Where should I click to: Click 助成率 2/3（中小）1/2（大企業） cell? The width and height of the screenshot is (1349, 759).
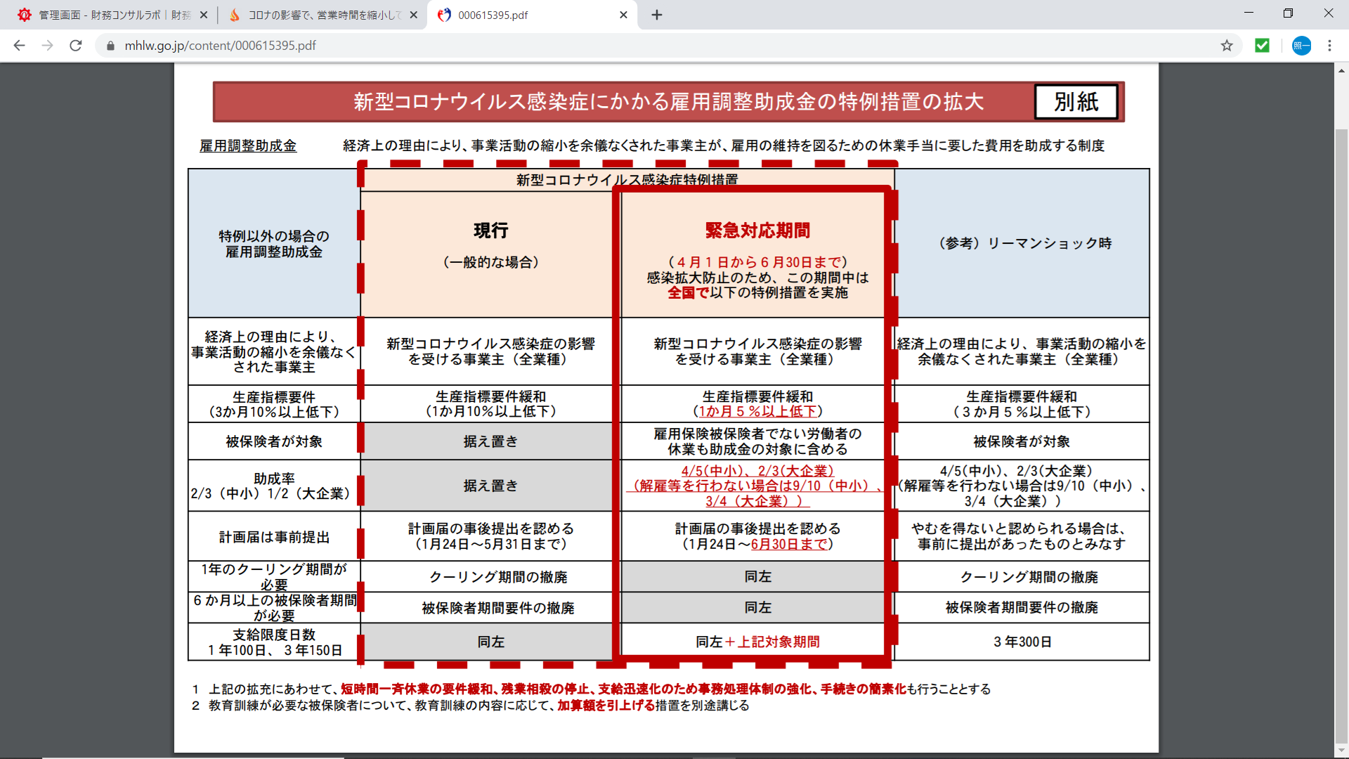[x=274, y=486]
